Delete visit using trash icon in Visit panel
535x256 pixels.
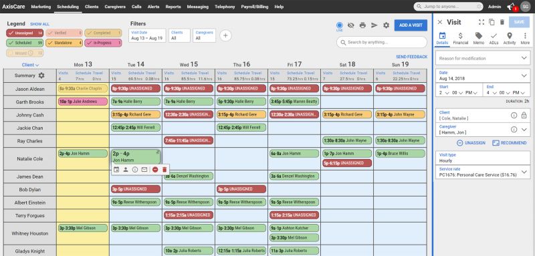[502, 22]
